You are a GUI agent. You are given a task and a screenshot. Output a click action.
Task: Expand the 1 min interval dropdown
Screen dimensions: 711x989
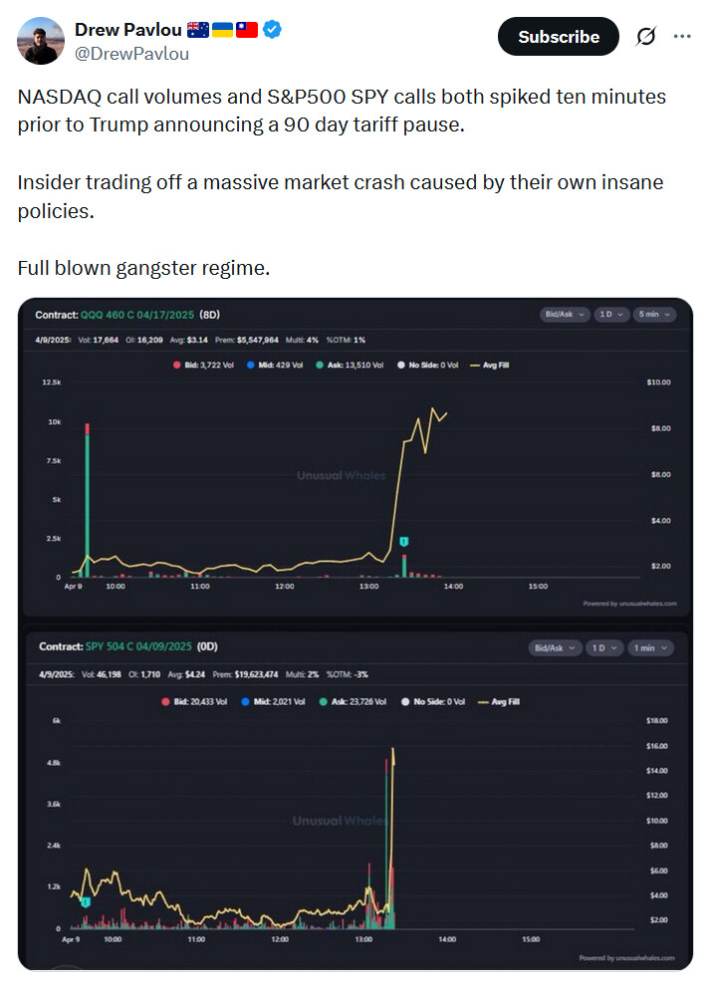coord(650,647)
